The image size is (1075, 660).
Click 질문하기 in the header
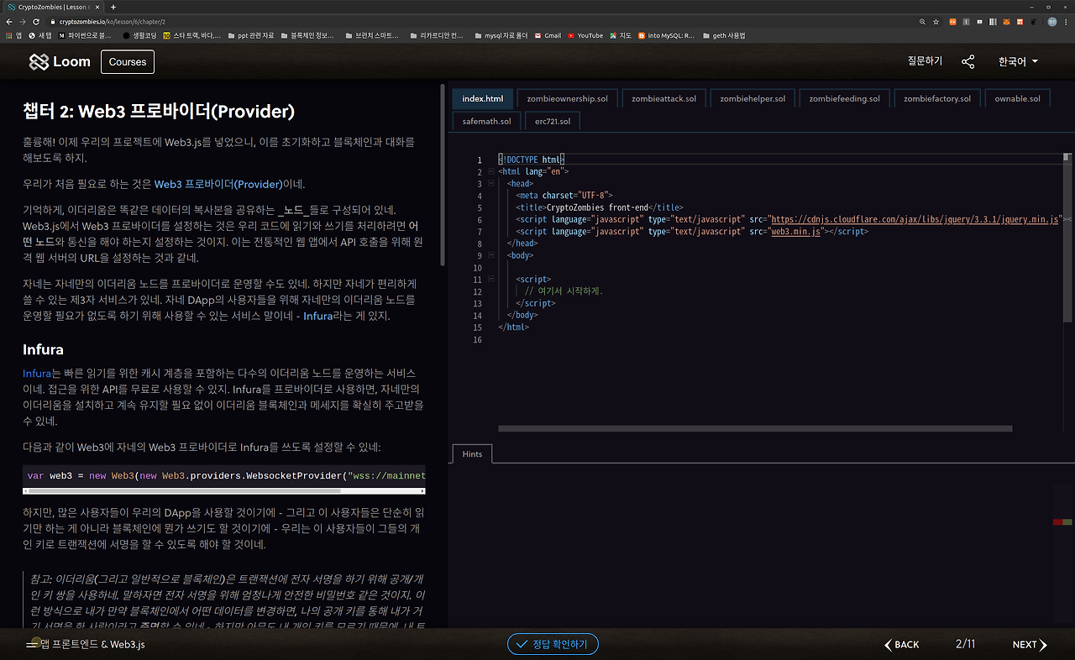(x=925, y=61)
